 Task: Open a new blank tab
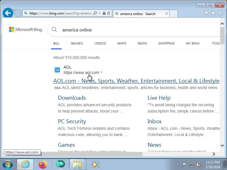coord(174,14)
